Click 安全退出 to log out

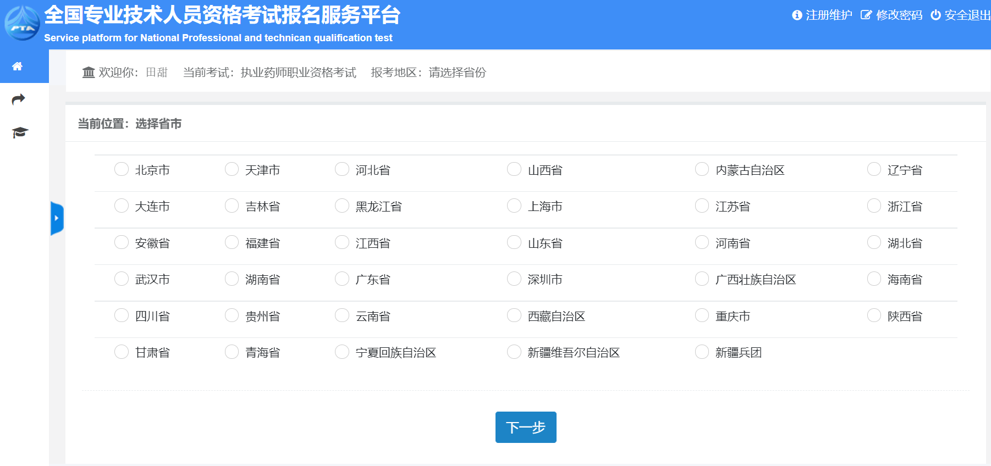point(960,15)
